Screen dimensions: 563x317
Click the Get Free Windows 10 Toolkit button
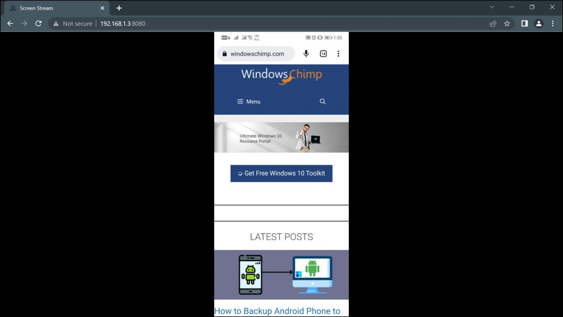click(281, 173)
